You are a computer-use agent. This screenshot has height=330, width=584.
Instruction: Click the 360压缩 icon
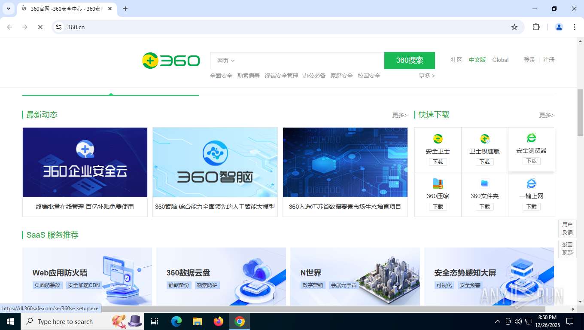pyautogui.click(x=438, y=183)
